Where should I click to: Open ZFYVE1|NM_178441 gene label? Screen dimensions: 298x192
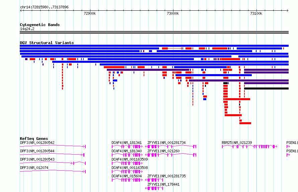pyautogui.click(x=163, y=184)
